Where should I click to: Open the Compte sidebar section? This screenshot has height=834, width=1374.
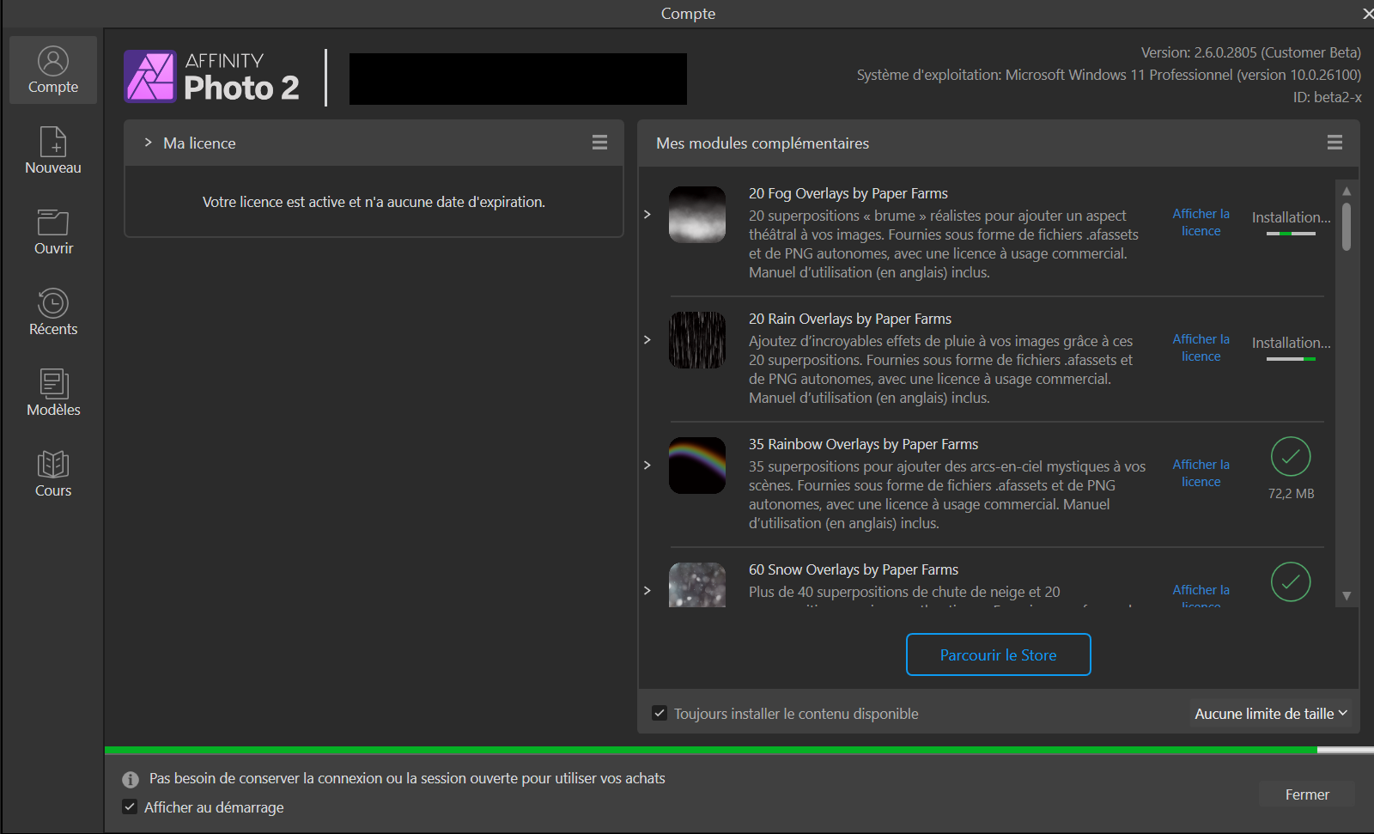(53, 70)
